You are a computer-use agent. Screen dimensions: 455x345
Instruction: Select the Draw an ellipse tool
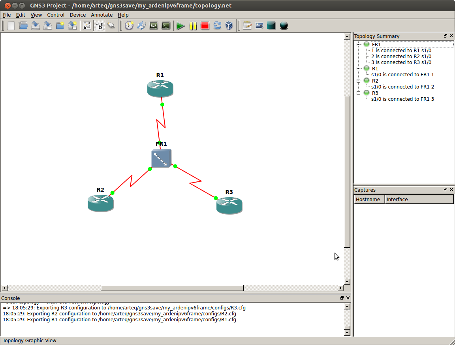click(284, 26)
